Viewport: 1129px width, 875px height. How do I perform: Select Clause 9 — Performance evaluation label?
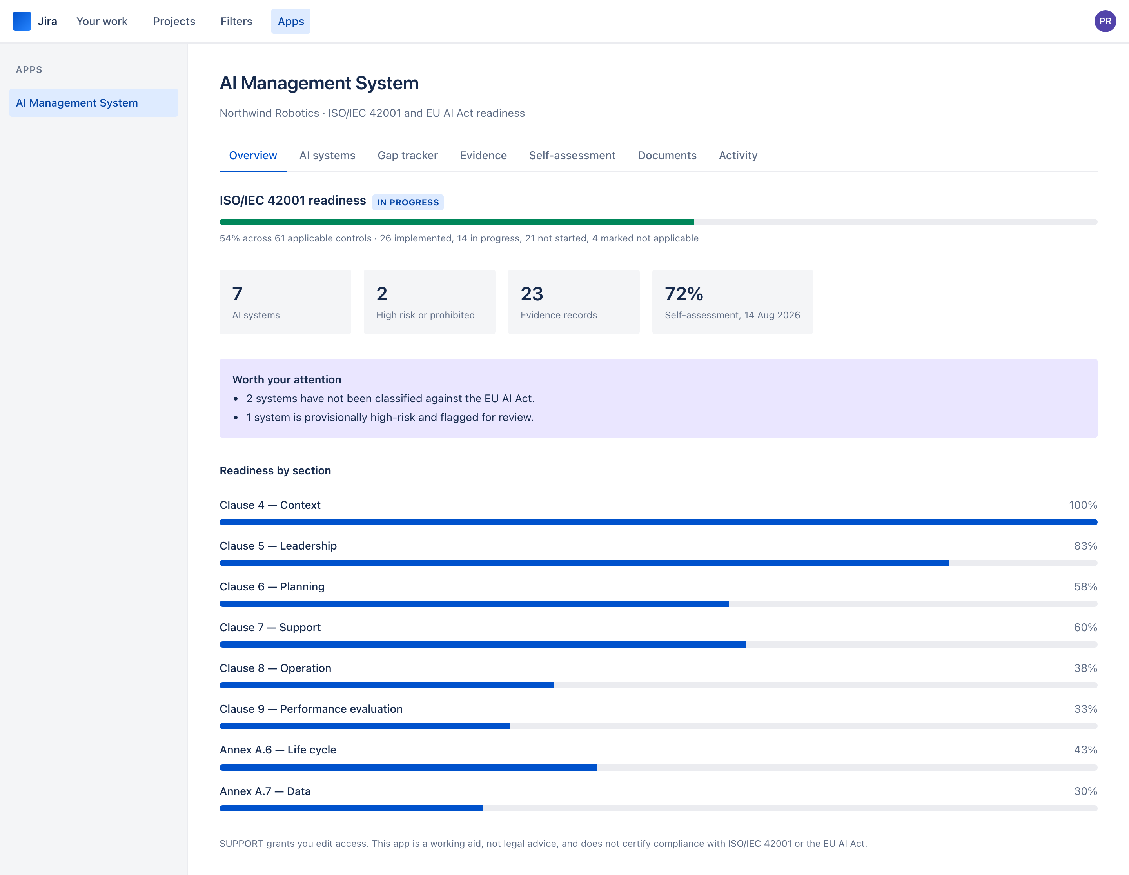[311, 709]
